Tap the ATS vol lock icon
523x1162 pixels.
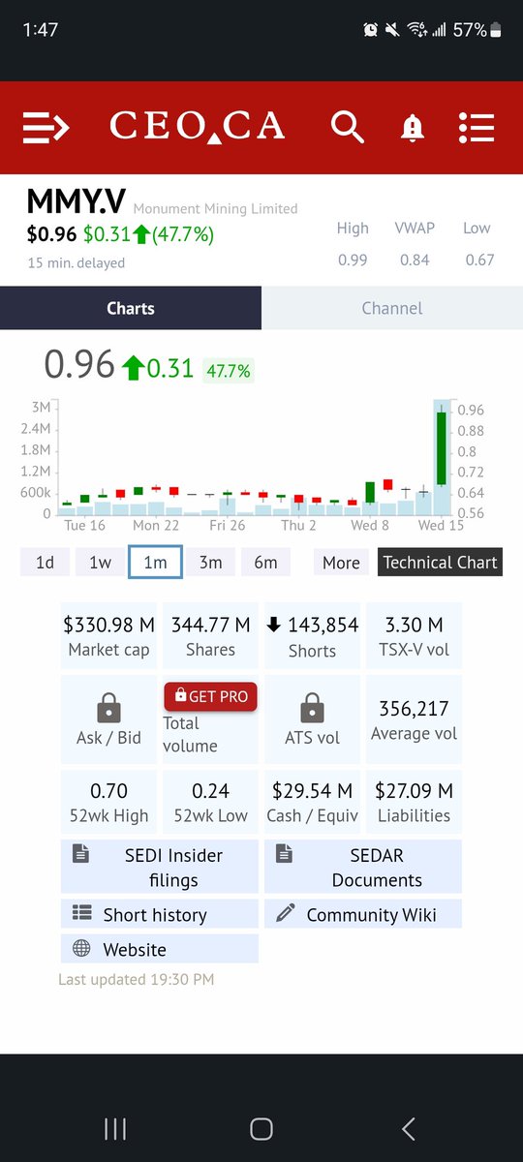pyautogui.click(x=312, y=706)
